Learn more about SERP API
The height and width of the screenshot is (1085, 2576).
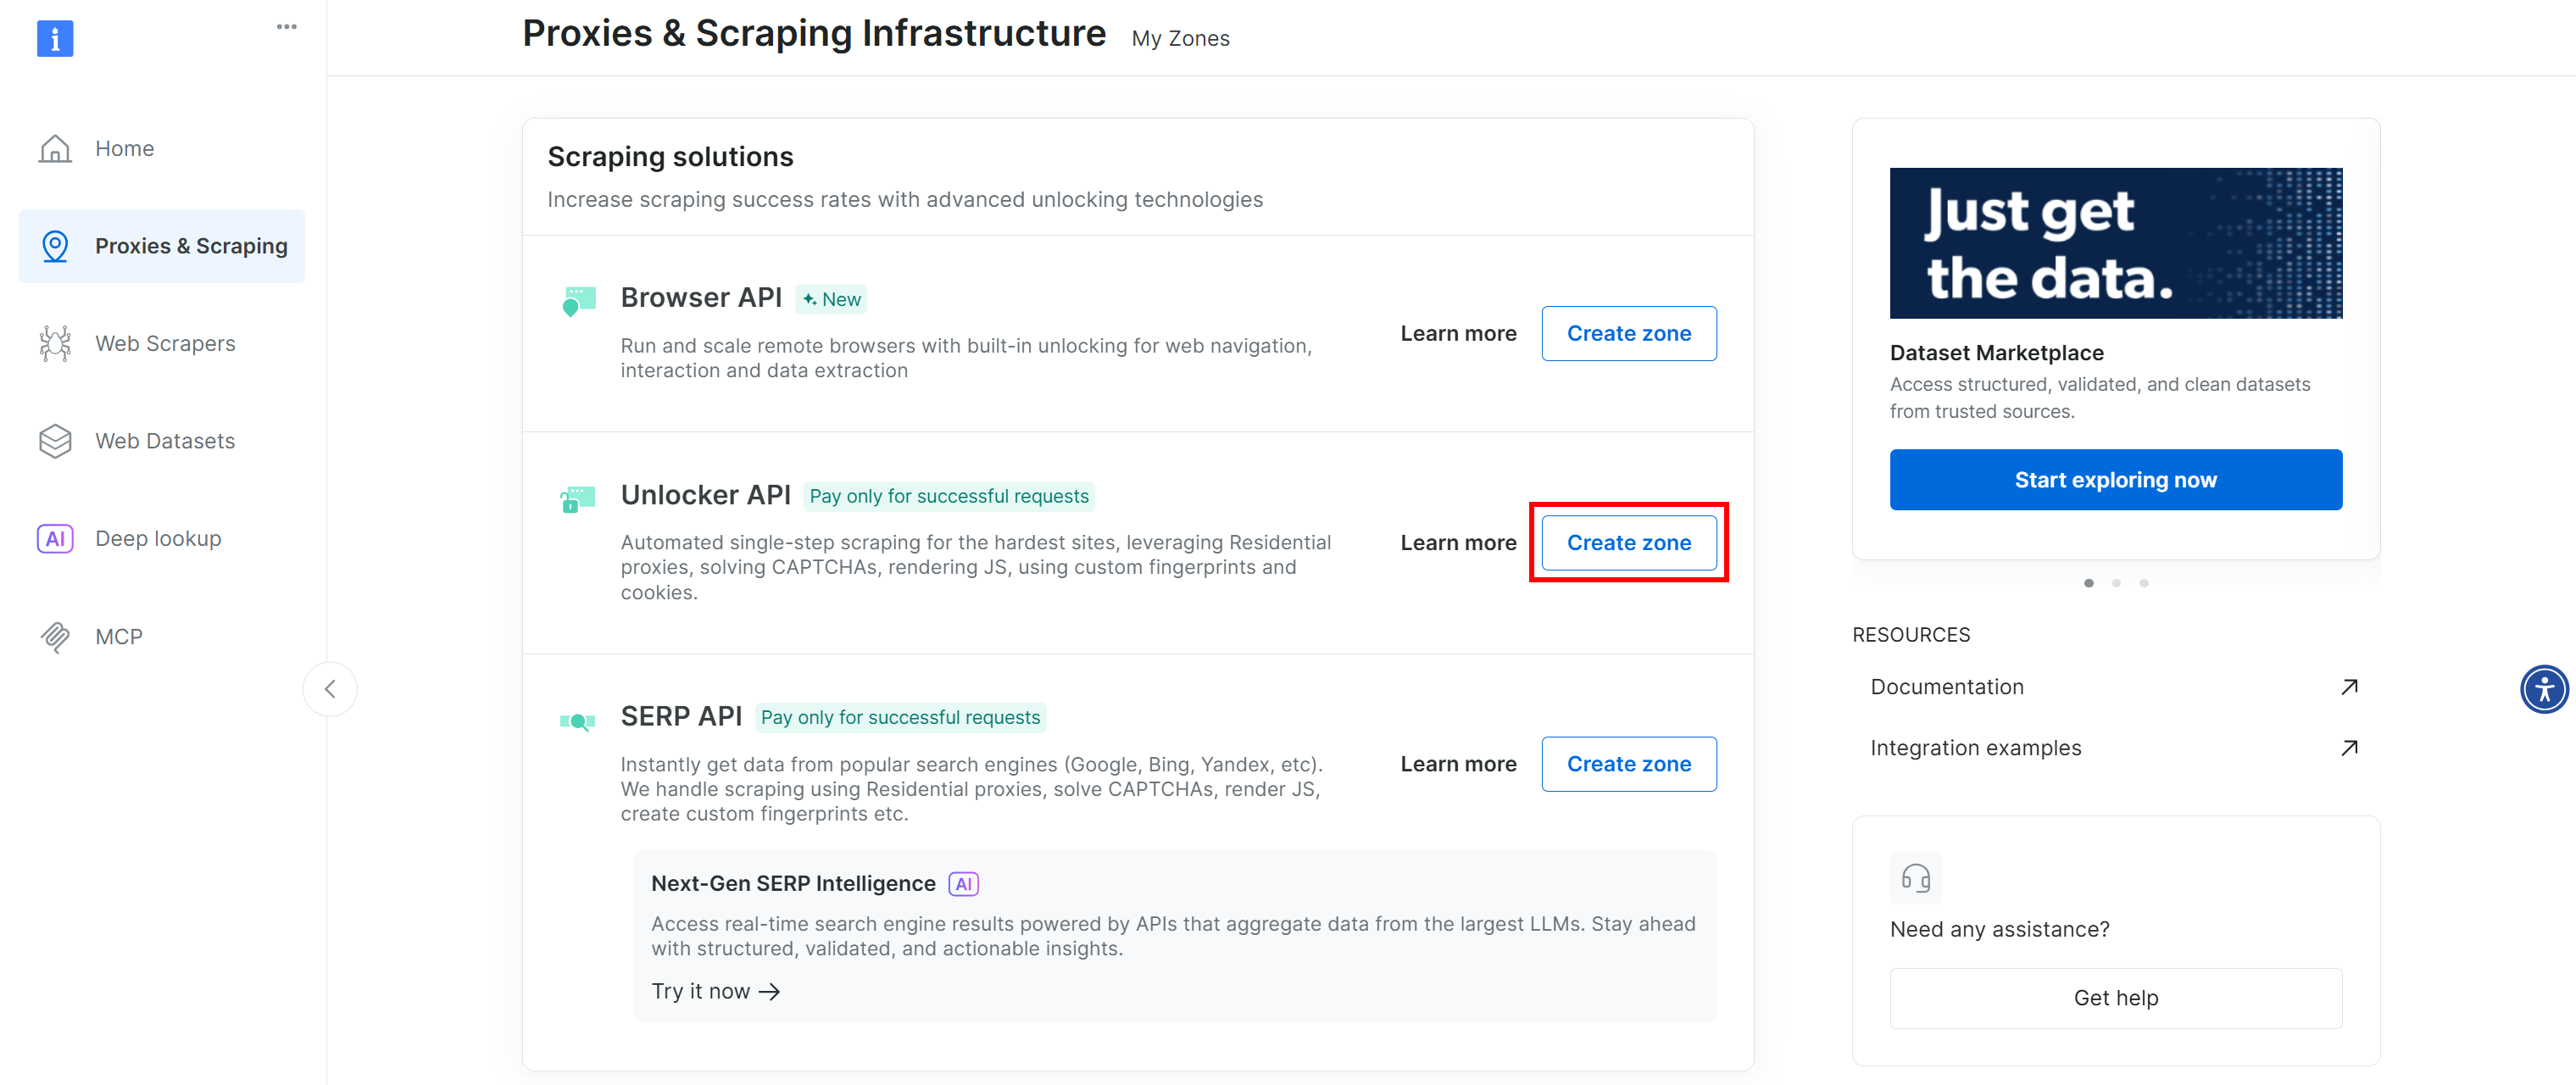click(1458, 763)
